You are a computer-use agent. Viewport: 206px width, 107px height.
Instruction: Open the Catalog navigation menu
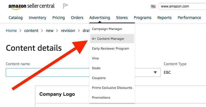tap(16, 18)
